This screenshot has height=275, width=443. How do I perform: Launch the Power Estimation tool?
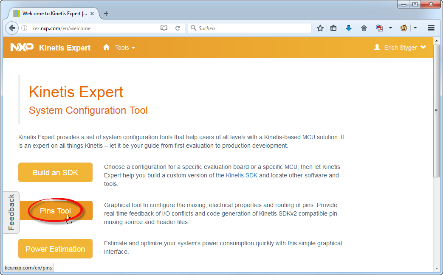(55, 249)
